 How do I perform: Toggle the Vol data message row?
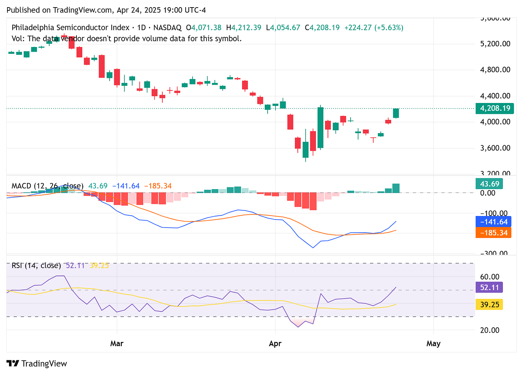pyautogui.click(x=126, y=38)
